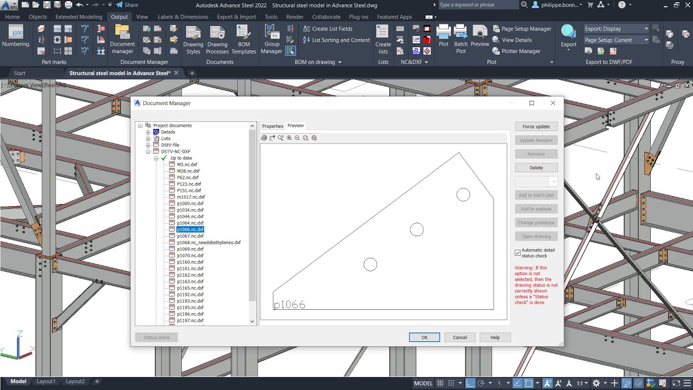
Task: Switch to the Home ribbon tab
Action: [x=12, y=17]
